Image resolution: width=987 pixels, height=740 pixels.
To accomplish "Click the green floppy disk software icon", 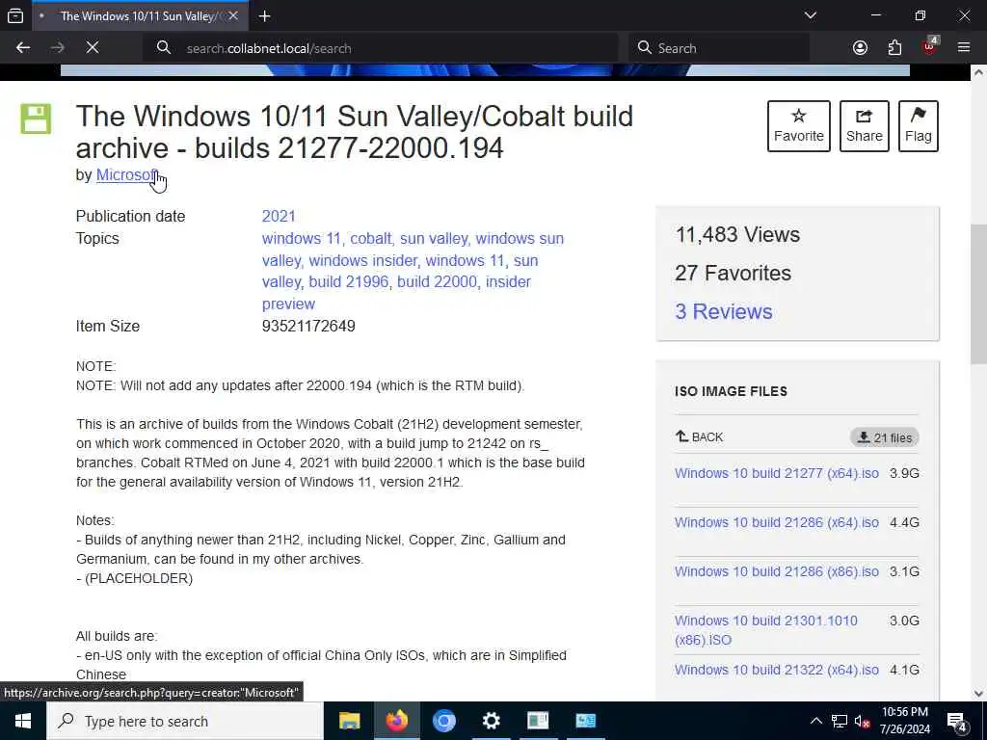I will click(36, 119).
